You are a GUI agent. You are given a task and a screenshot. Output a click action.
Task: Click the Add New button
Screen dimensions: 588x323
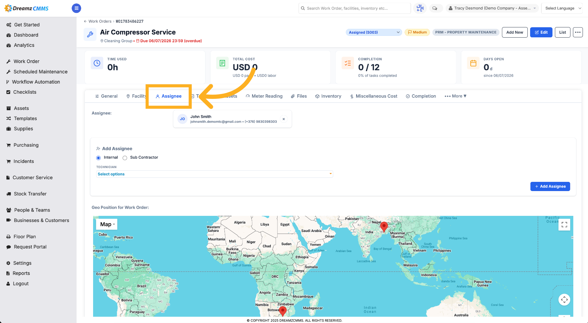(x=514, y=32)
